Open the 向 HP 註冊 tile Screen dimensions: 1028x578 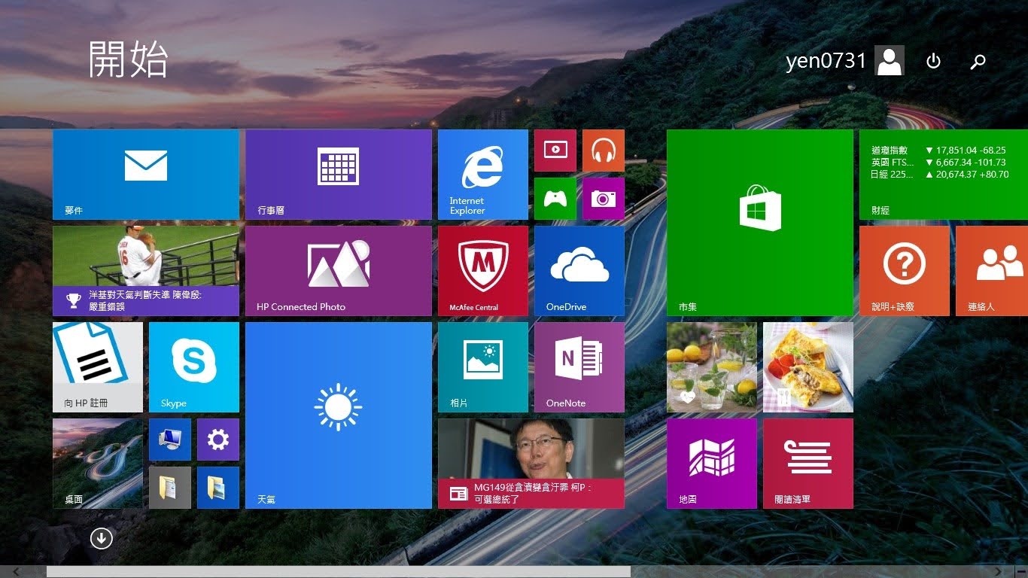point(98,367)
